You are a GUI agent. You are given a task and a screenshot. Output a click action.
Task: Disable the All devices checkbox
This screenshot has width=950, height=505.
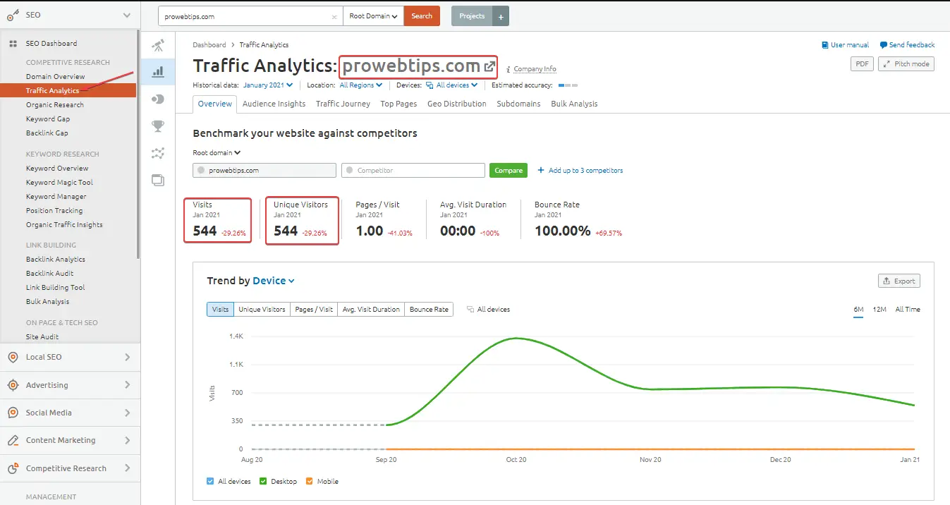[209, 481]
